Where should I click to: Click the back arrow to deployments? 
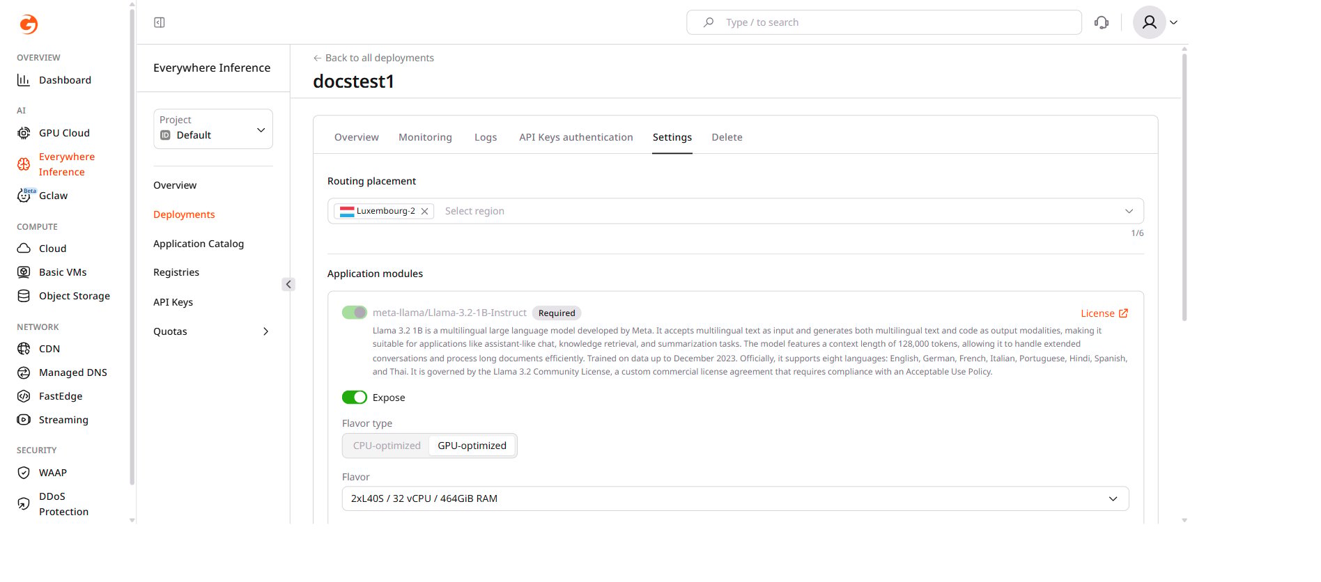(x=317, y=58)
